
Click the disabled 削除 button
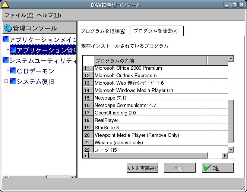coord(180,168)
